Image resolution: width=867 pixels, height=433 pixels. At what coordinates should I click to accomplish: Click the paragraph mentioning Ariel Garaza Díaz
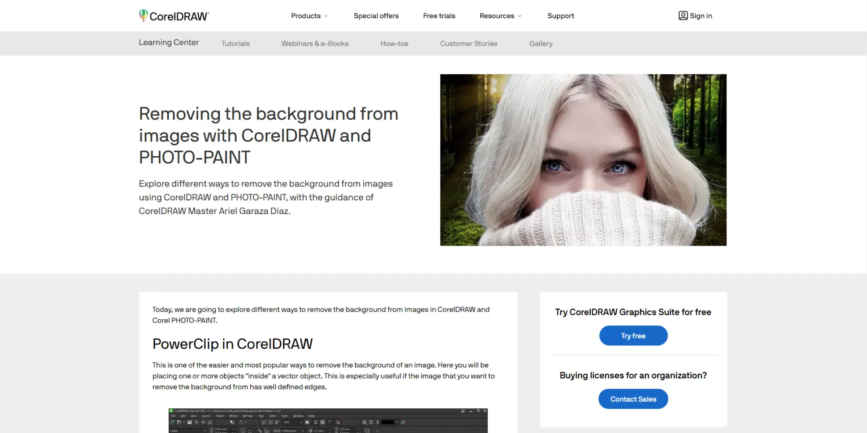coord(266,197)
